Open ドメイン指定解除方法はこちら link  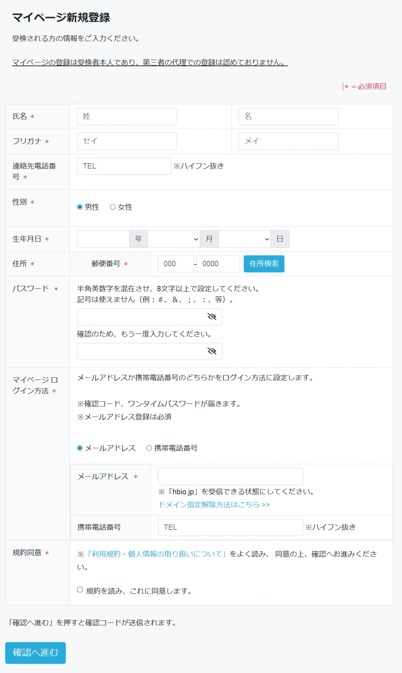click(214, 504)
